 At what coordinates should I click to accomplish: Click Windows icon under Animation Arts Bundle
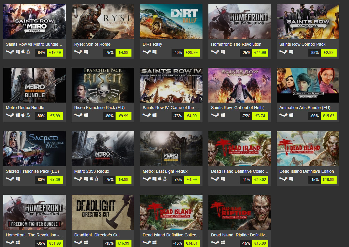291,115
